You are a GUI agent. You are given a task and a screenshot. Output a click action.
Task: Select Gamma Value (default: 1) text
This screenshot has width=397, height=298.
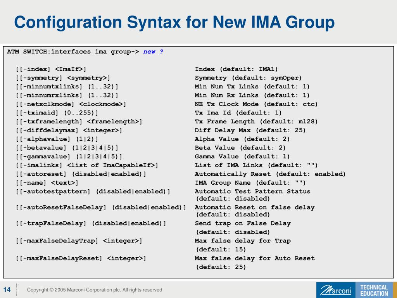click(x=242, y=157)
